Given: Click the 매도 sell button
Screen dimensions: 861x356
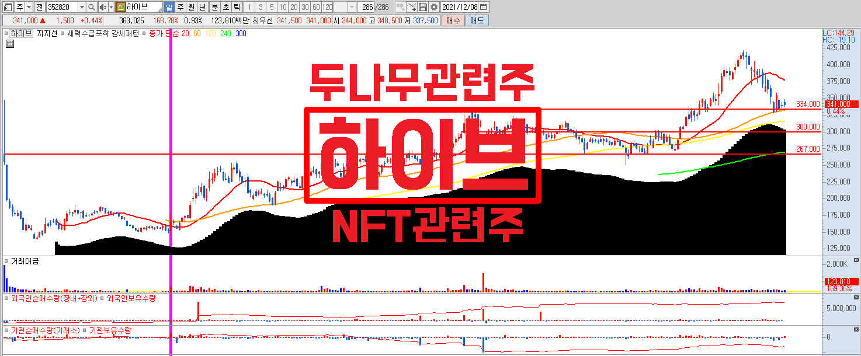Looking at the screenshot, I should tap(477, 20).
